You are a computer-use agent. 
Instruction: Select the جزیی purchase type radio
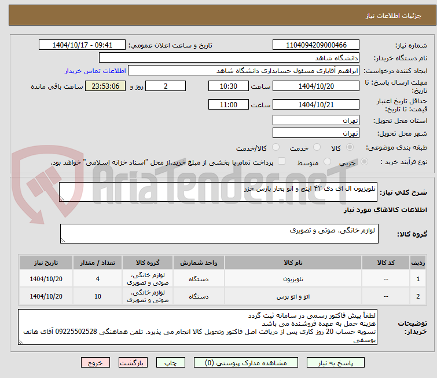[364, 162]
